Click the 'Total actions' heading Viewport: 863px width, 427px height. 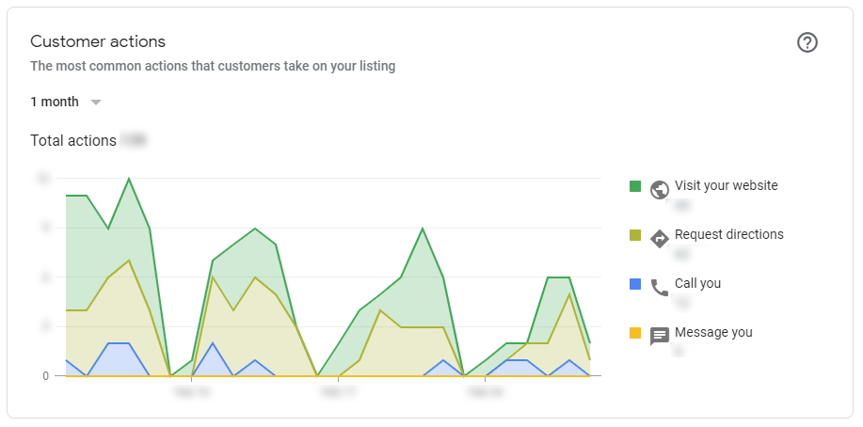tap(73, 140)
